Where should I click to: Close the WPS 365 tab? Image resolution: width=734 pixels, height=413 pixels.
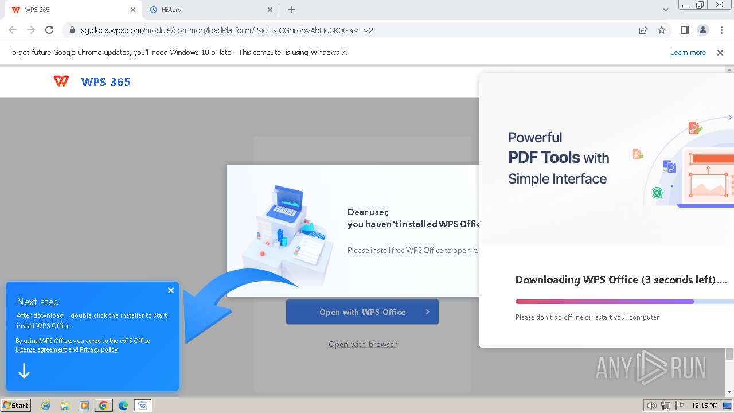[x=133, y=10]
